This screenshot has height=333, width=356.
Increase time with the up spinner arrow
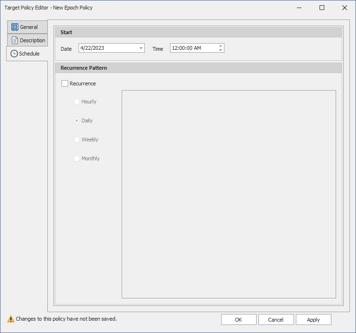pyautogui.click(x=220, y=46)
